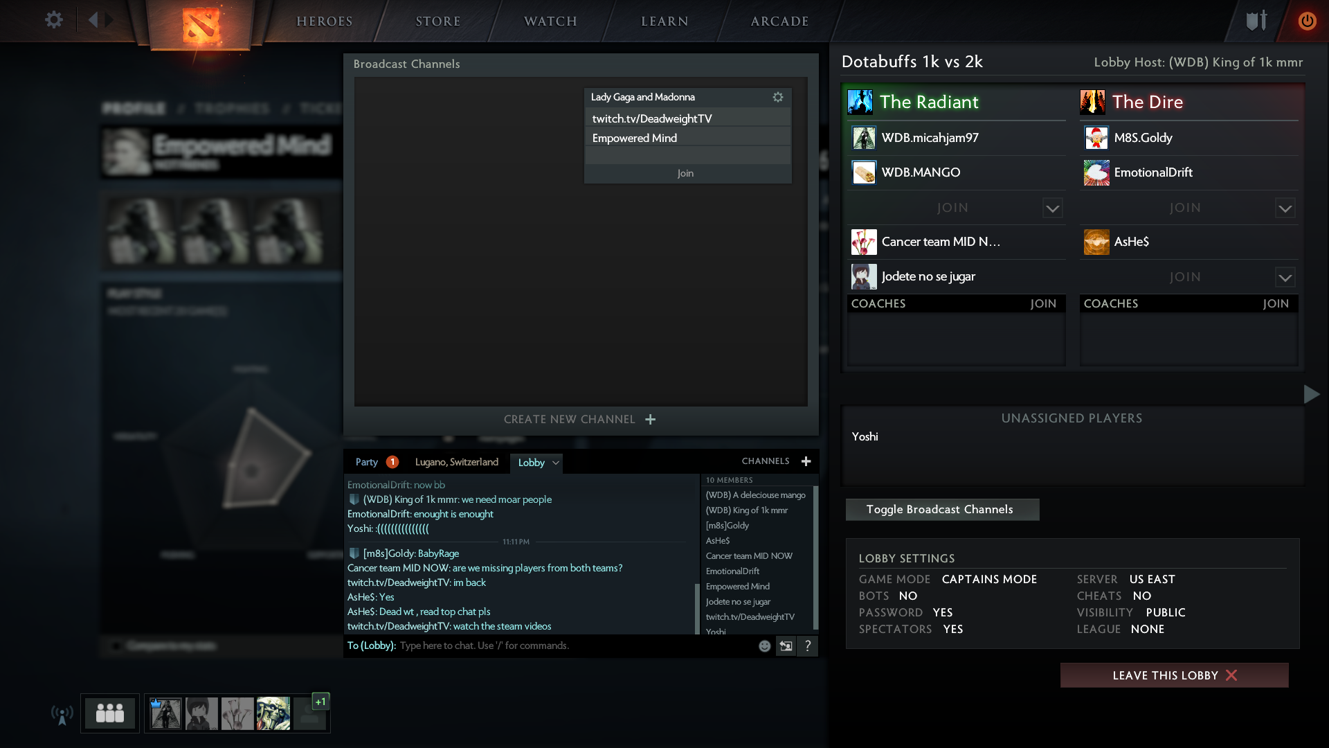This screenshot has height=748, width=1329.
Task: Add a chat channel with plus icon
Action: 806,461
